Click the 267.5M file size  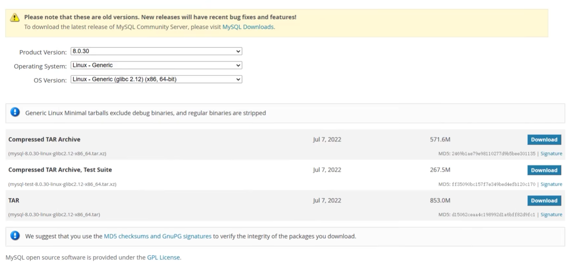[x=440, y=170]
